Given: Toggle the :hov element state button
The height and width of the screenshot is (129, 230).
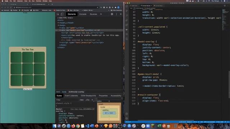Looking at the screenshot, I should pos(82,100).
